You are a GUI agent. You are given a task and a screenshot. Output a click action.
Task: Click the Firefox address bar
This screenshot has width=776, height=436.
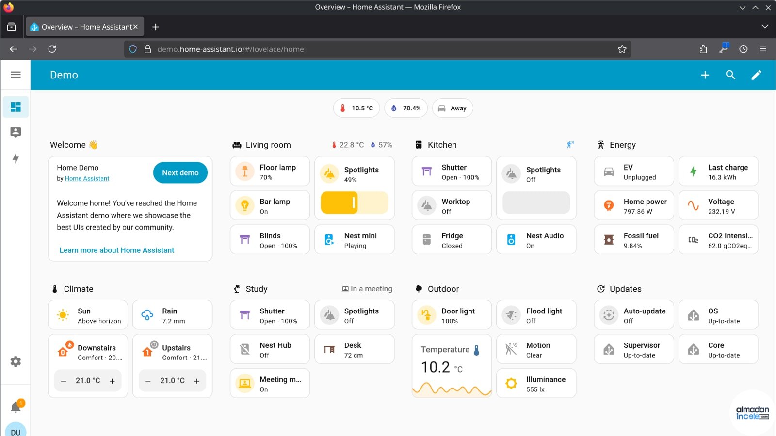378,49
